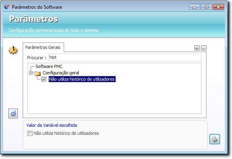Minimize the Parâmetros do Software window
This screenshot has height=159, width=232.
tap(195, 7)
